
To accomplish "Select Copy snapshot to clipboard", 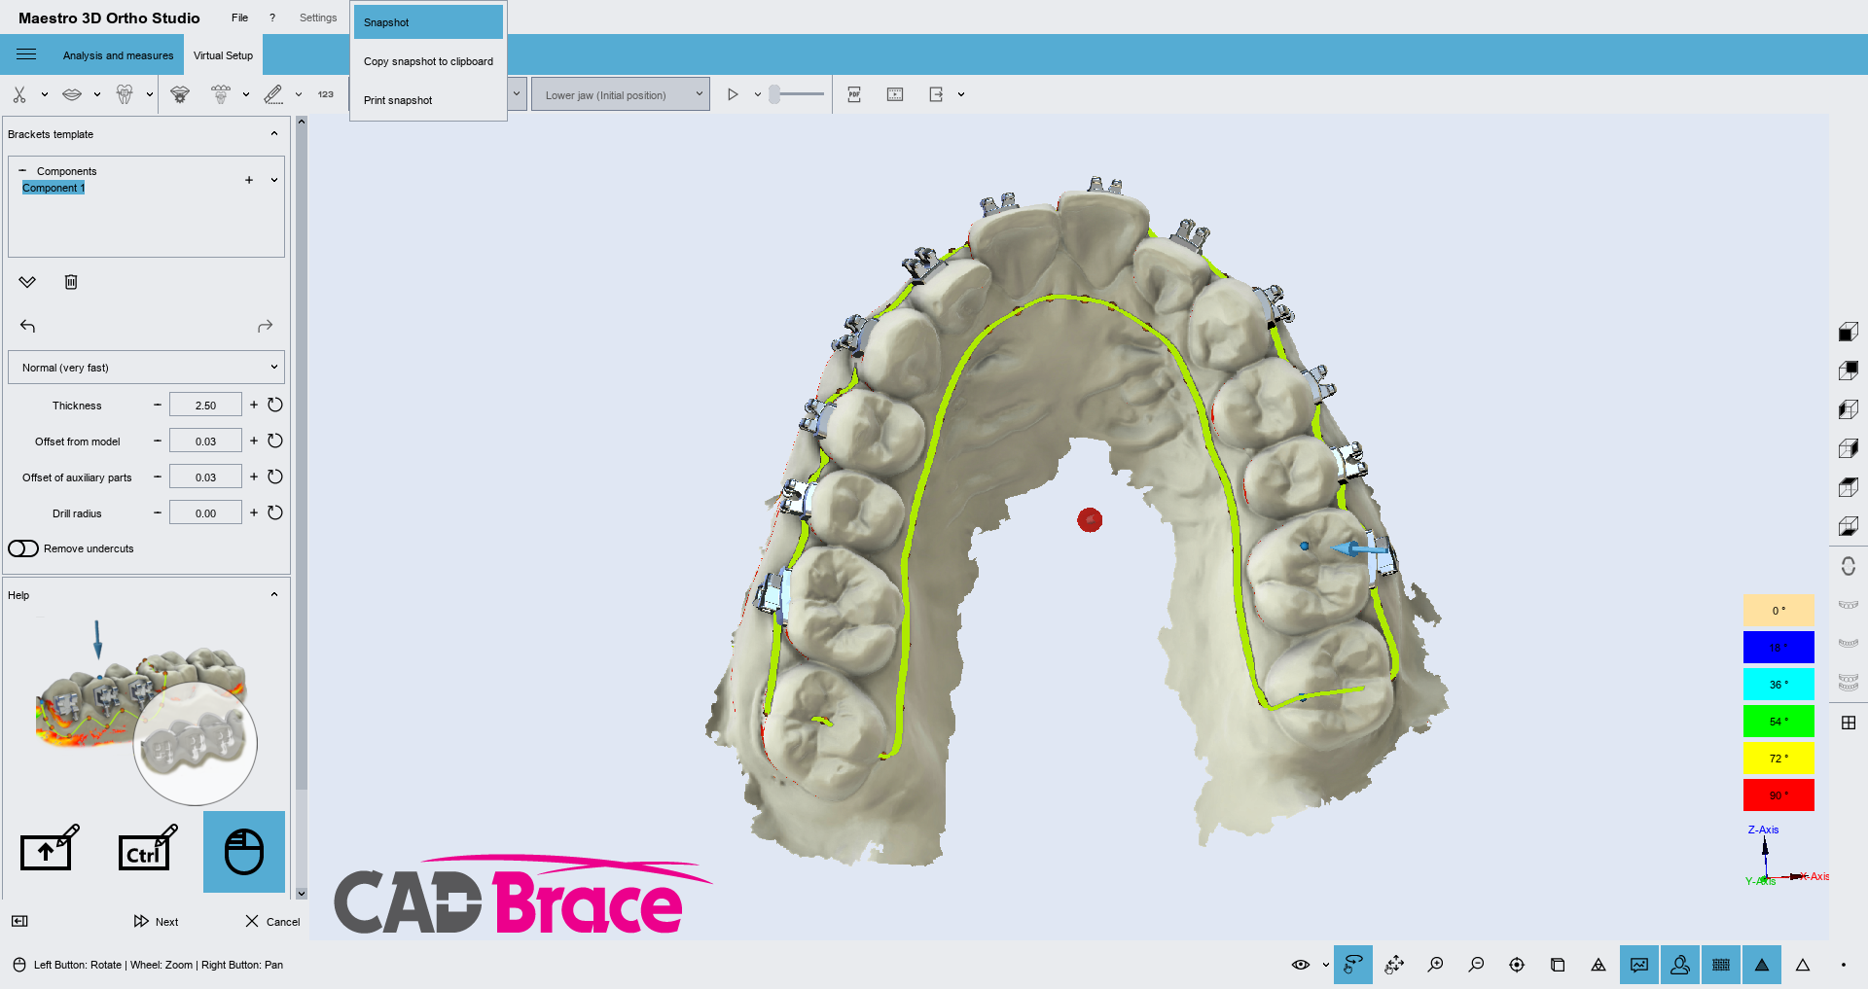I will pos(428,61).
